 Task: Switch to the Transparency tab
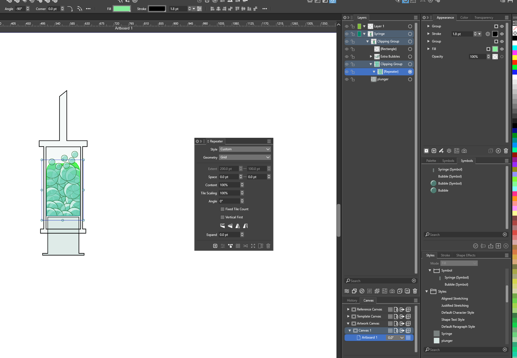(483, 18)
